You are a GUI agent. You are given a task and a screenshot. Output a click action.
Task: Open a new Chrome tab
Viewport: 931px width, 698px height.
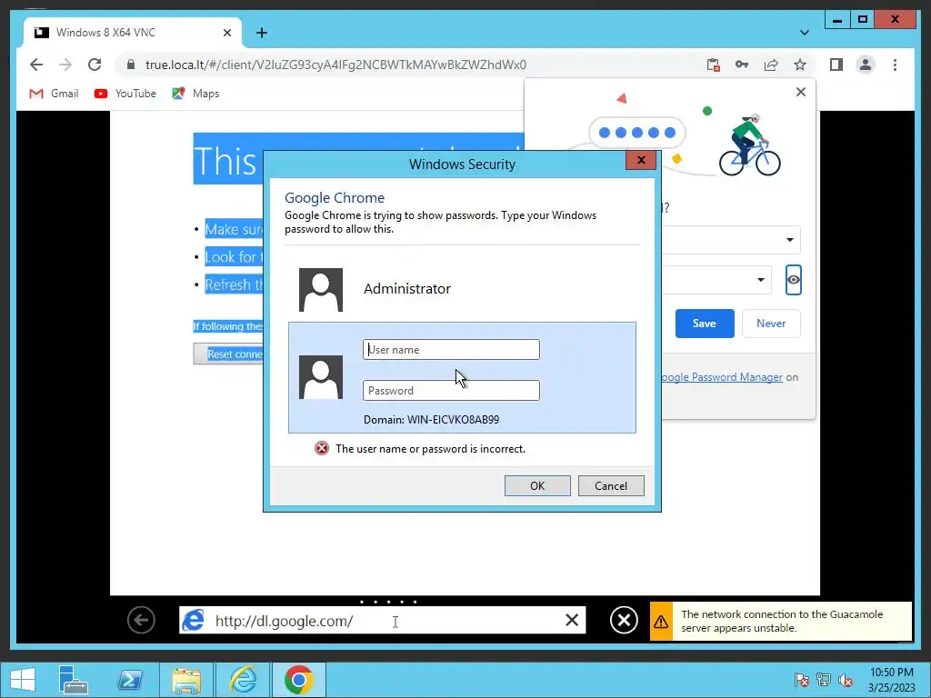point(261,33)
